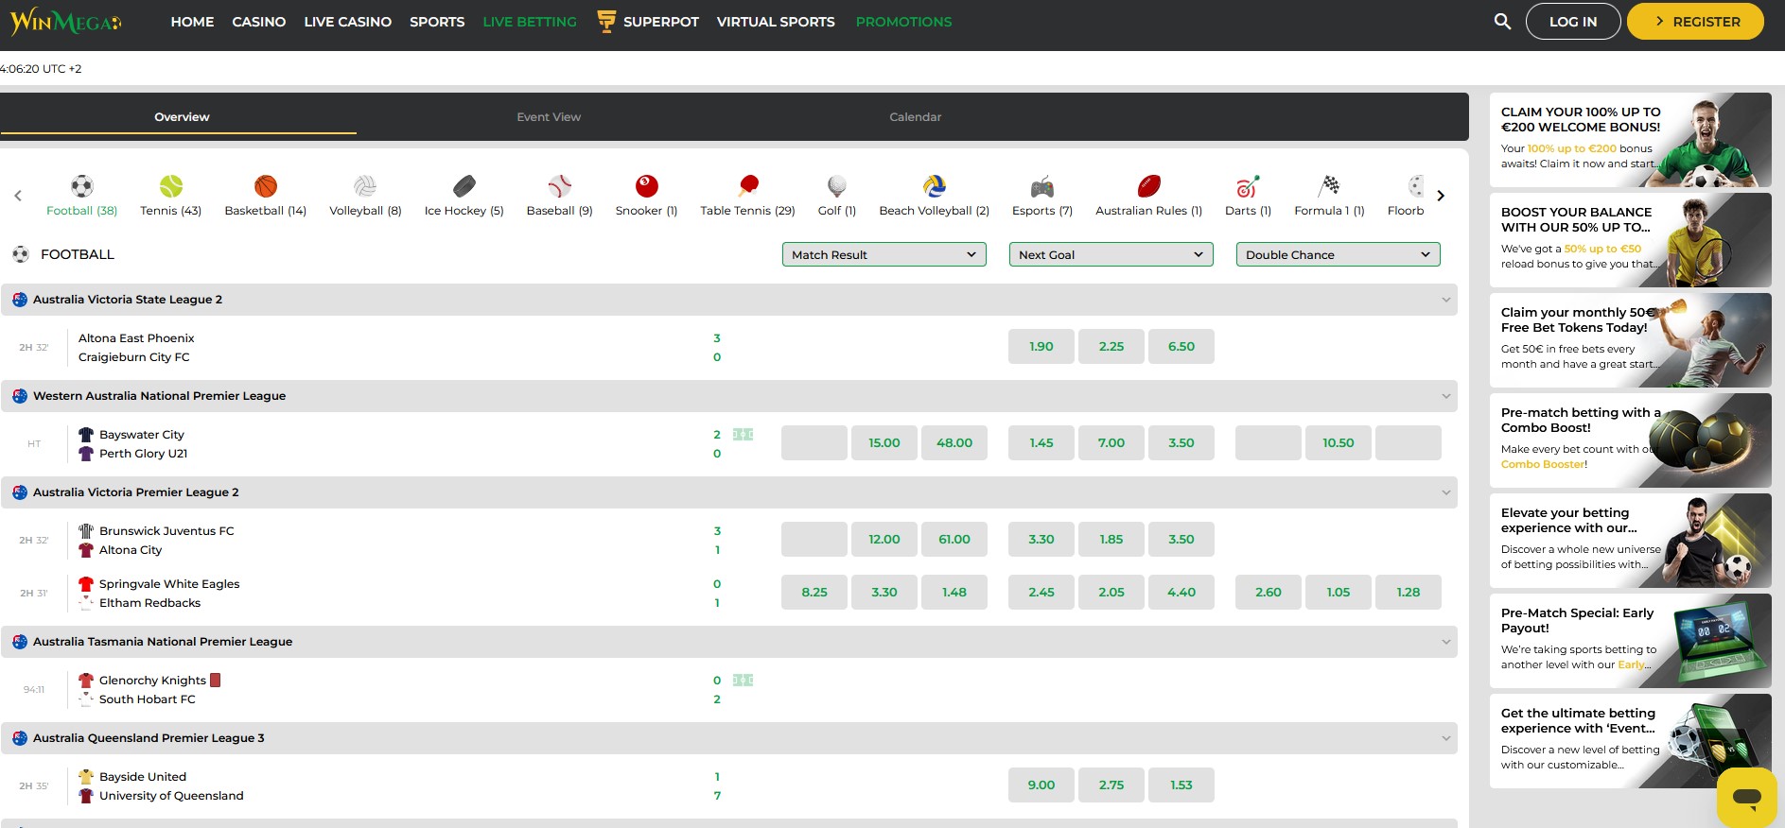Image resolution: width=1785 pixels, height=828 pixels.
Task: Open the Brunswick Juventus FC match
Action: pyautogui.click(x=166, y=531)
